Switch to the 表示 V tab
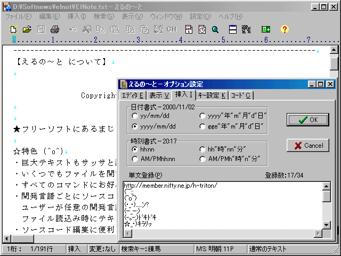 pyautogui.click(x=159, y=95)
